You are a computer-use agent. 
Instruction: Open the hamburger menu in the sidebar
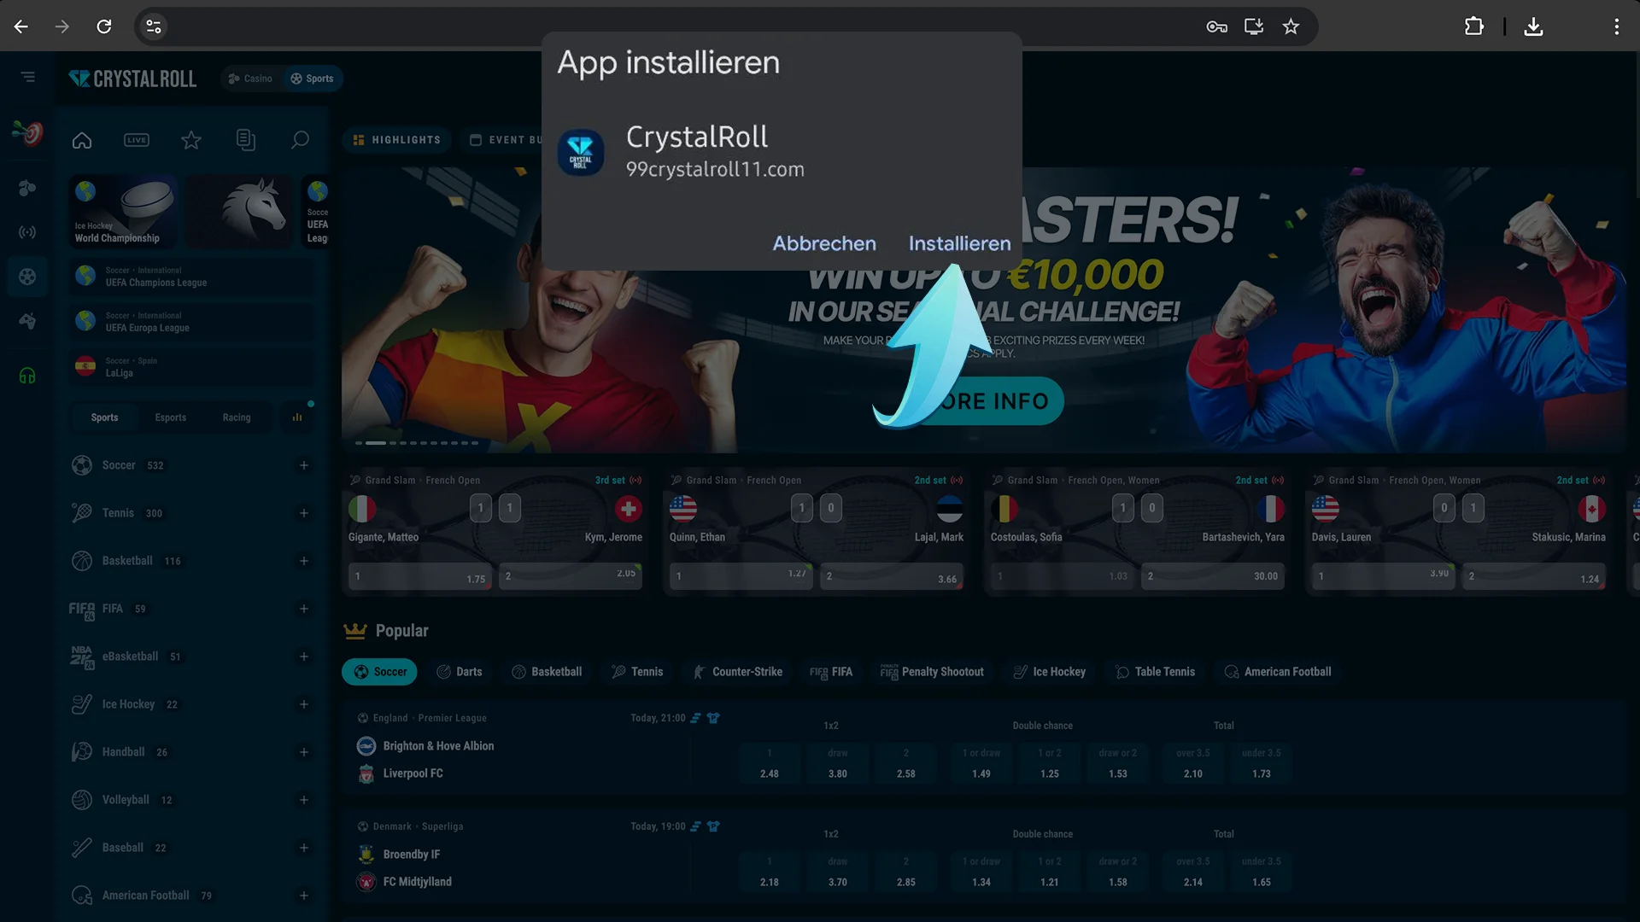[x=27, y=77]
